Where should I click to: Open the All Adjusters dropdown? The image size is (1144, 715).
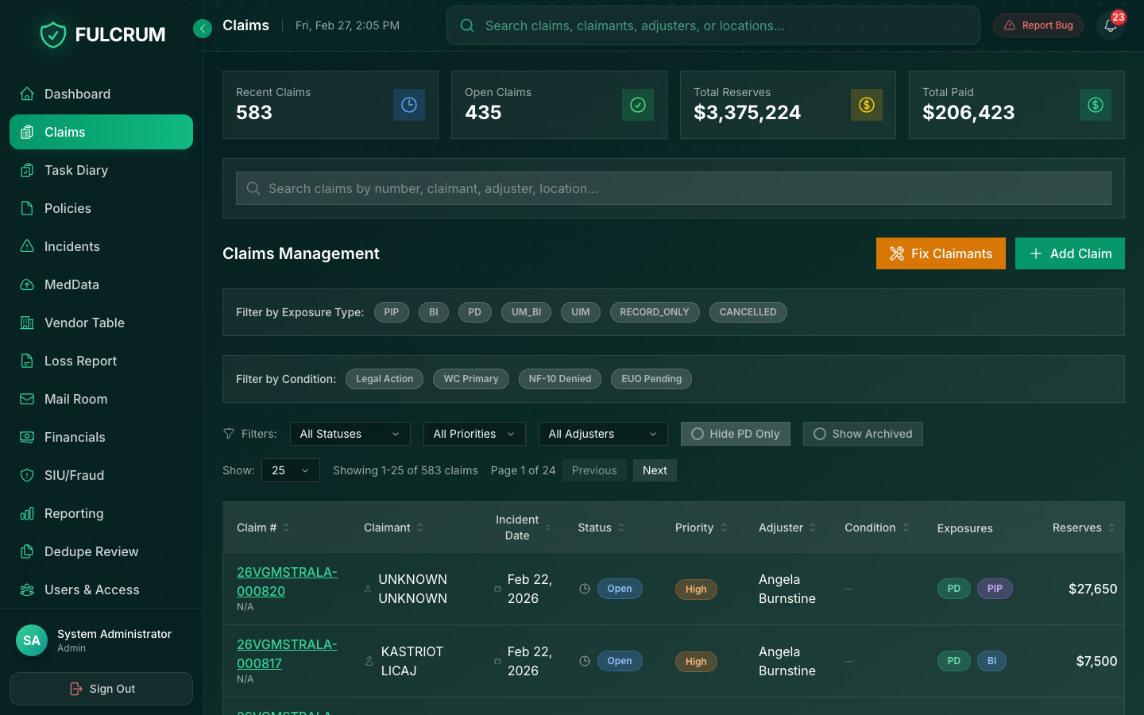click(x=603, y=434)
